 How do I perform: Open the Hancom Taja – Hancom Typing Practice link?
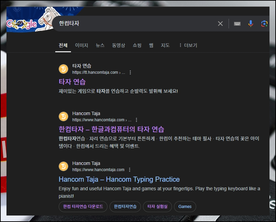[119, 179]
